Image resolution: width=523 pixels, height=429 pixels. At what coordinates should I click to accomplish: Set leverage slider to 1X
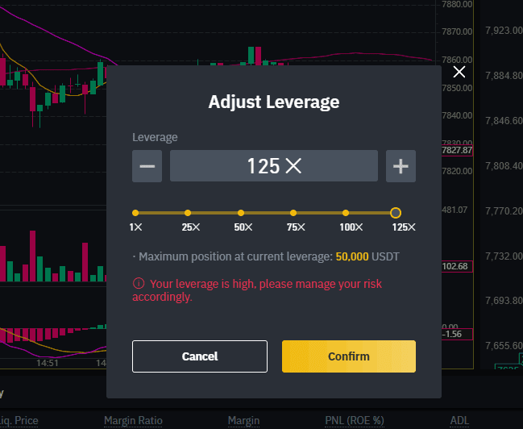pos(135,213)
